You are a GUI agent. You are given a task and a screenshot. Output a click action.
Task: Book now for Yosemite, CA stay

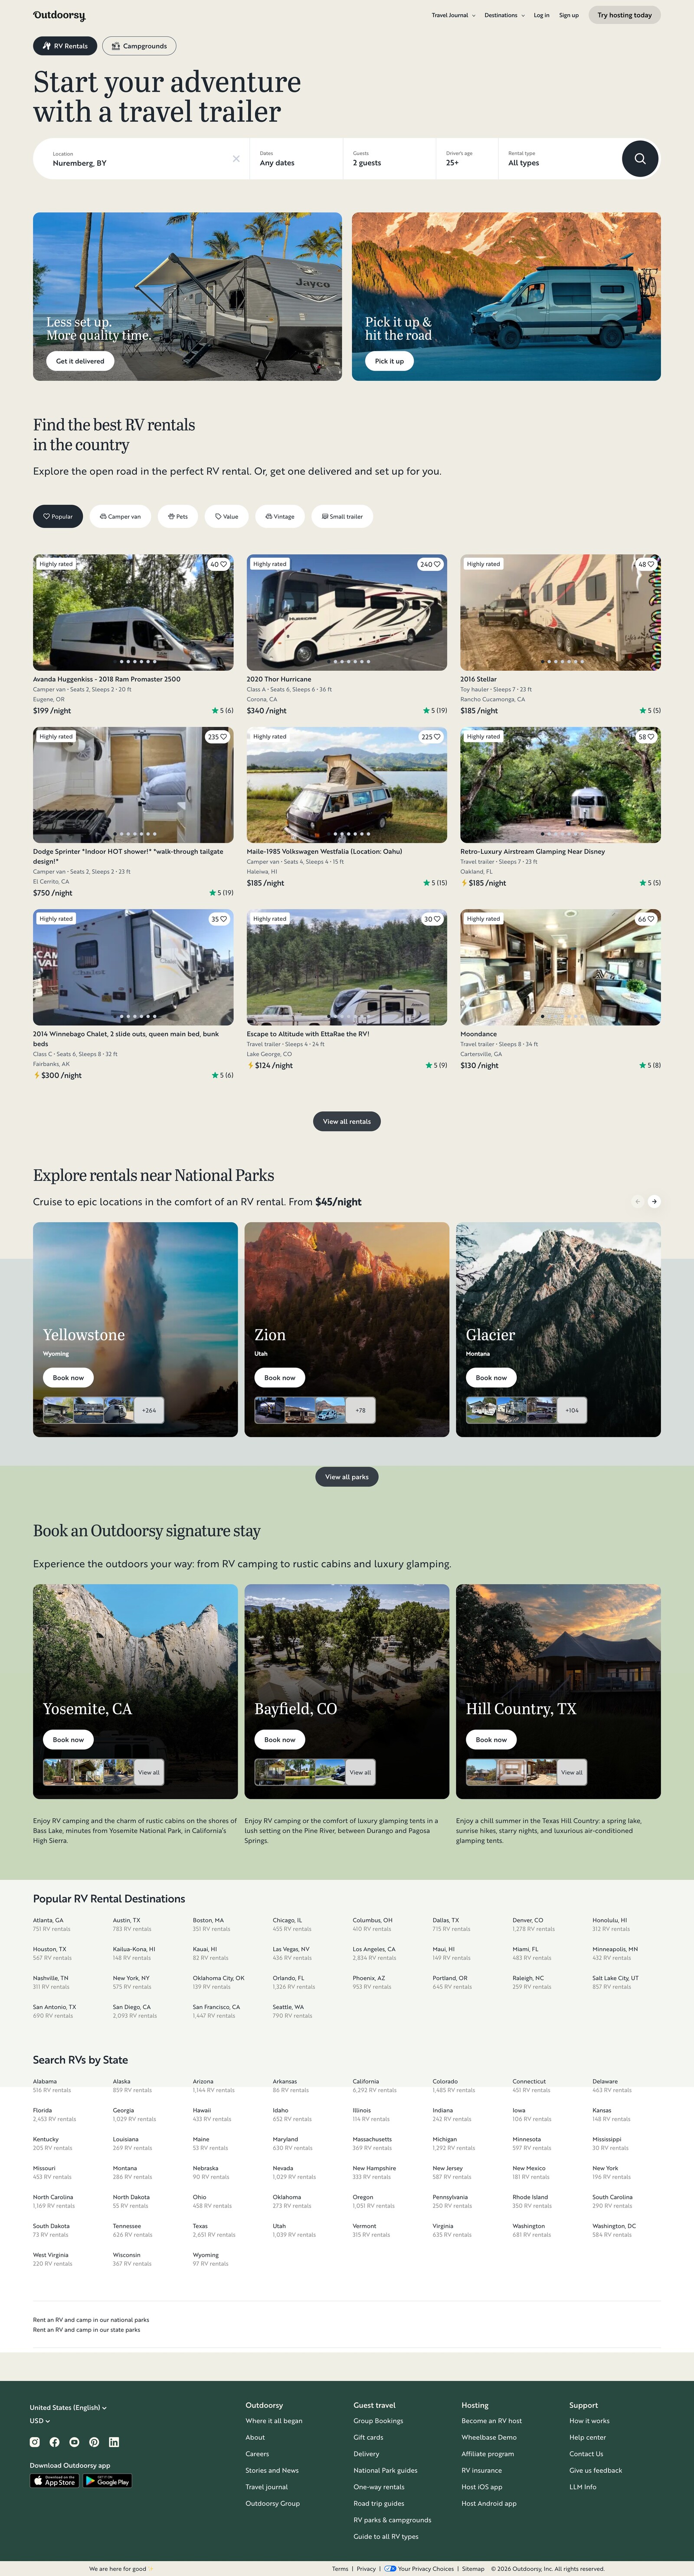click(x=68, y=1740)
